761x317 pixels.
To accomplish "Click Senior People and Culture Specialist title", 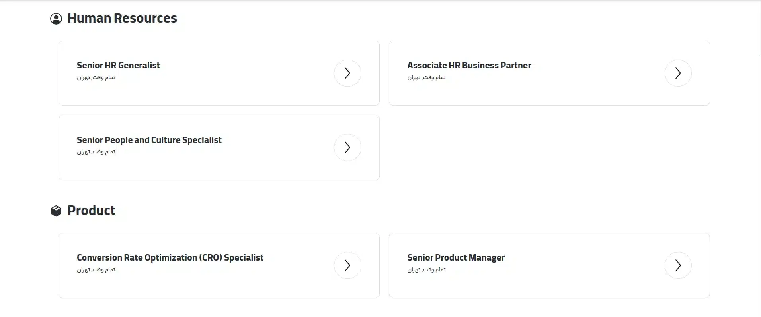I will point(149,140).
